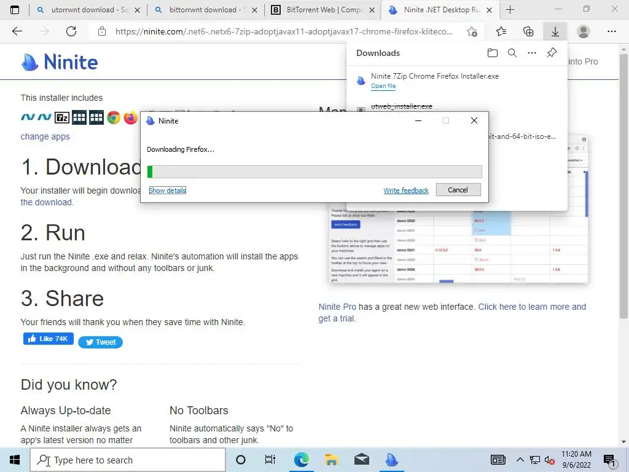Click the Firefox download progress bar
The height and width of the screenshot is (472, 629).
[x=314, y=172]
